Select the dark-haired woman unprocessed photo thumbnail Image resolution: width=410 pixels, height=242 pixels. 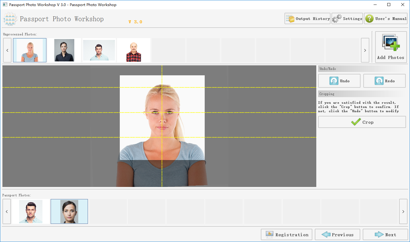point(64,50)
